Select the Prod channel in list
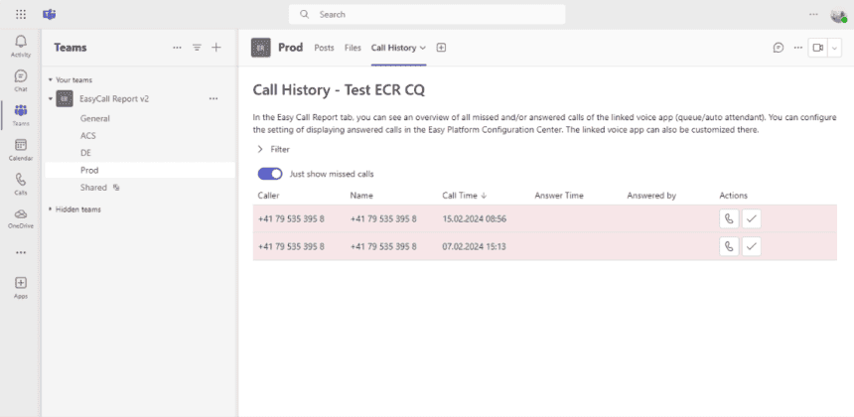854x417 pixels. (141, 171)
